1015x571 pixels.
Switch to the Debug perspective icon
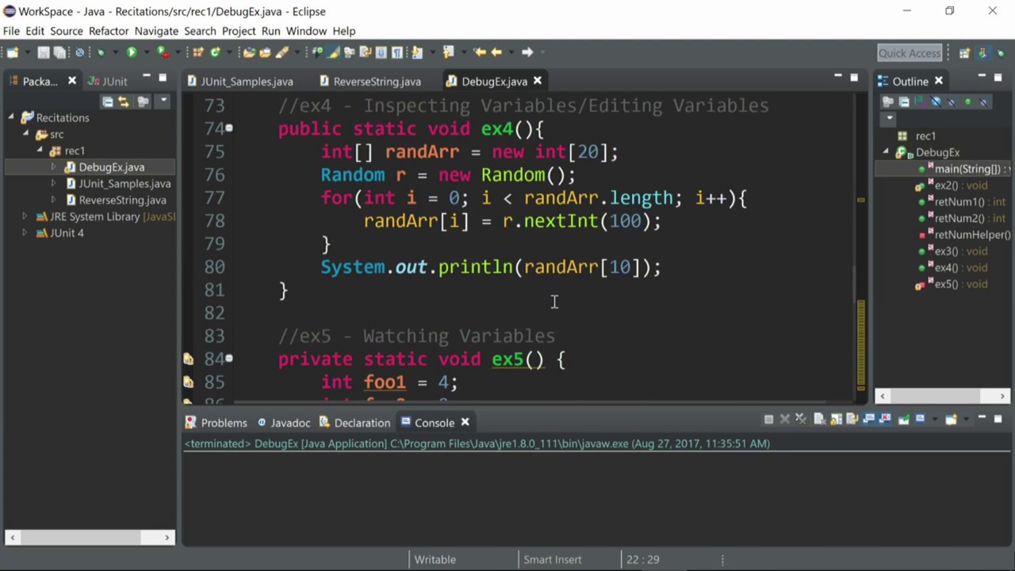point(999,53)
